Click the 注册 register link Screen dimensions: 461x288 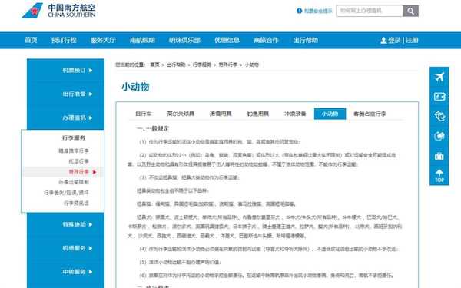[412, 40]
